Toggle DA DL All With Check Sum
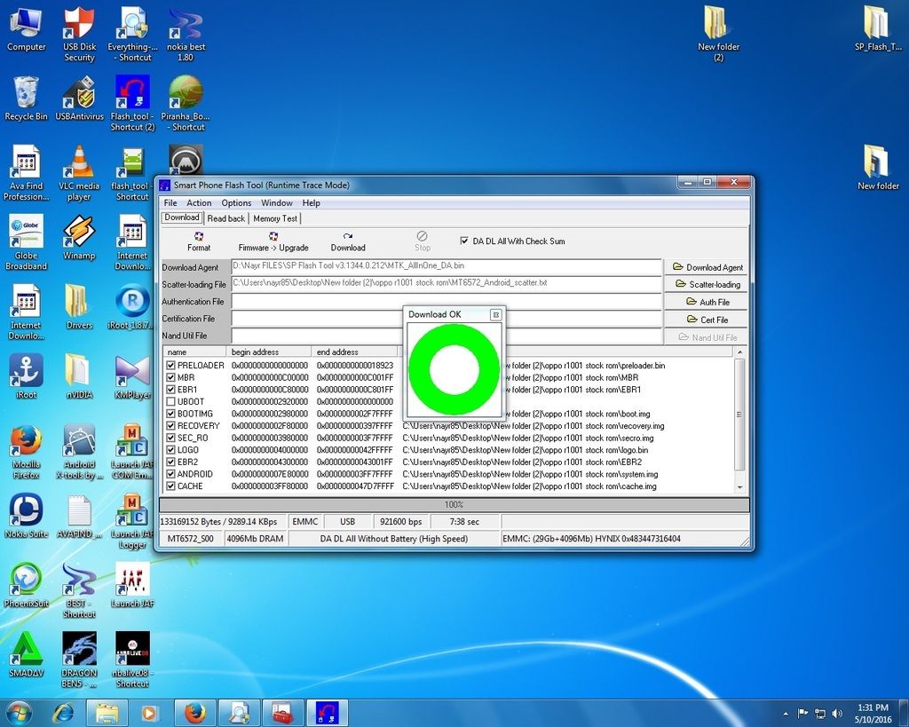Screen dimensions: 909x727 [464, 241]
